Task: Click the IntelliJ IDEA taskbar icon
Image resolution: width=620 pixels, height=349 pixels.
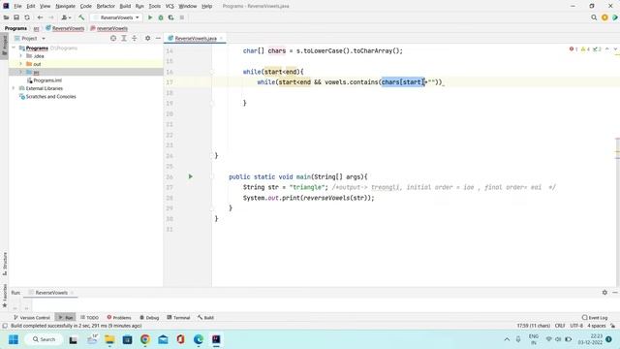Action: (216, 339)
